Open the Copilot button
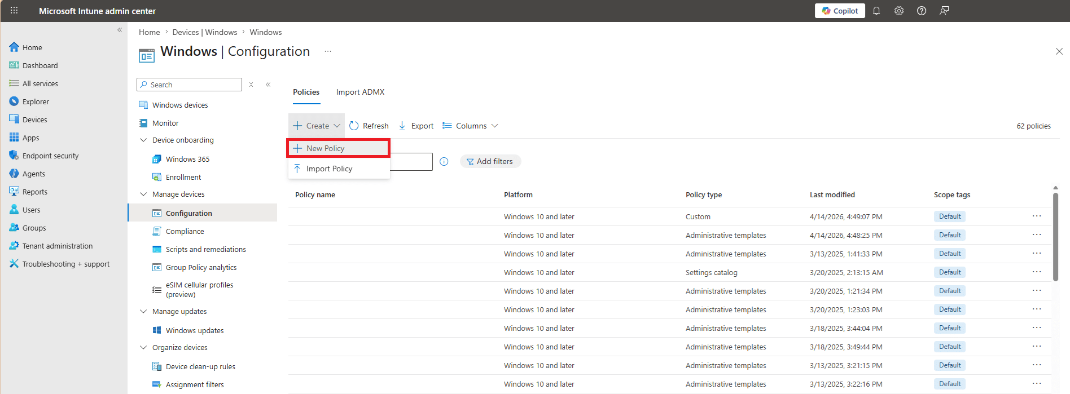1070x394 pixels. [839, 11]
